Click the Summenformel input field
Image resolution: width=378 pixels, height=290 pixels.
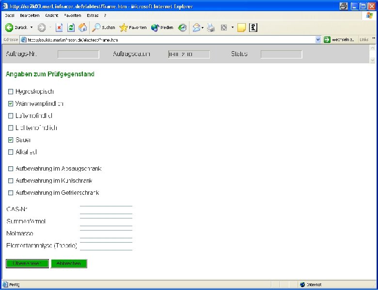pyautogui.click(x=106, y=222)
